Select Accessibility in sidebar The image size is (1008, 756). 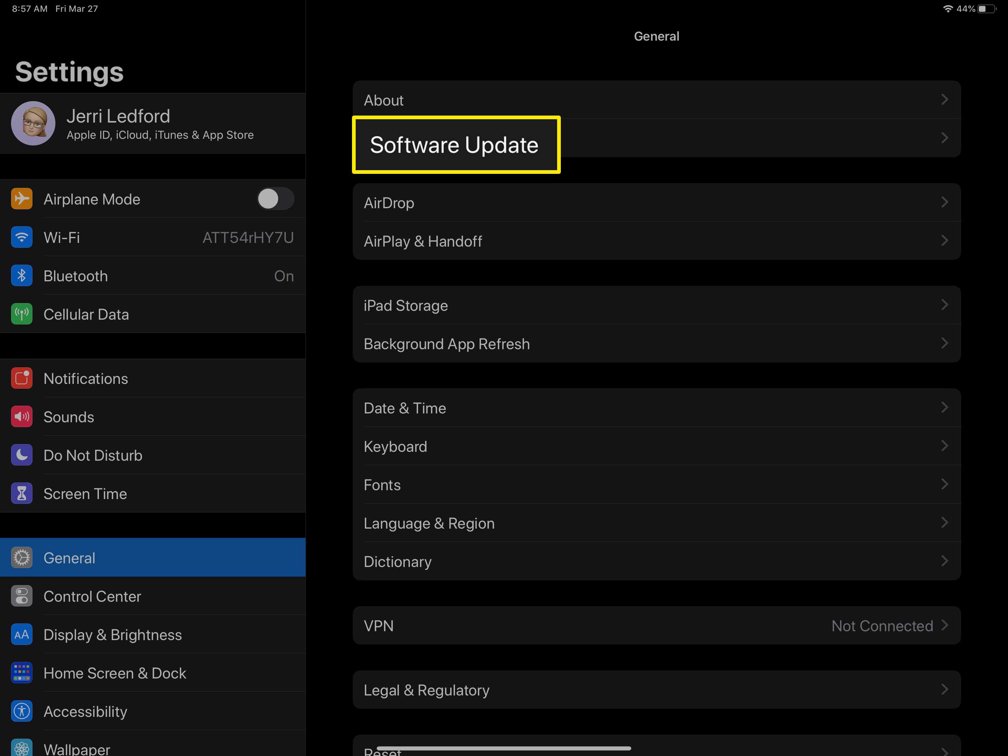click(x=153, y=711)
